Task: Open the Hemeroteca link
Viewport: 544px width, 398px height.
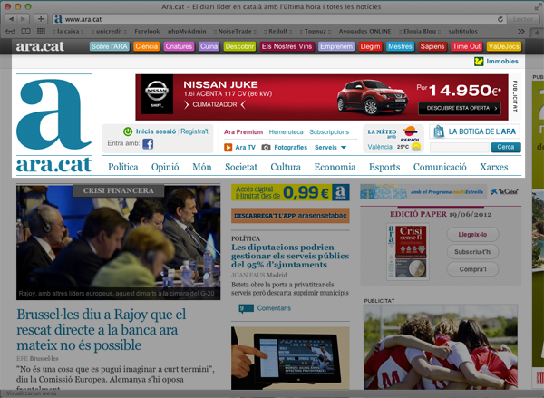Action: 286,131
